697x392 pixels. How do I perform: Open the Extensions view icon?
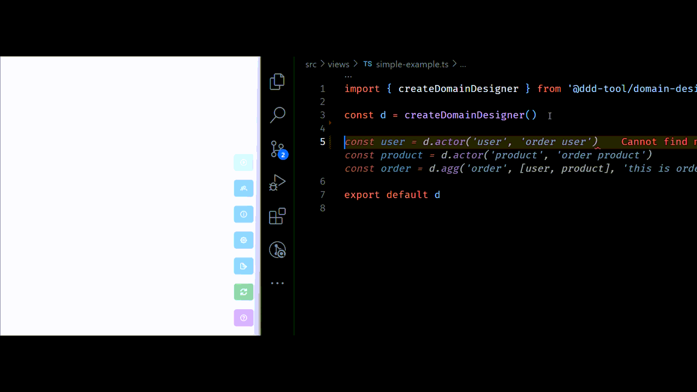(x=277, y=216)
